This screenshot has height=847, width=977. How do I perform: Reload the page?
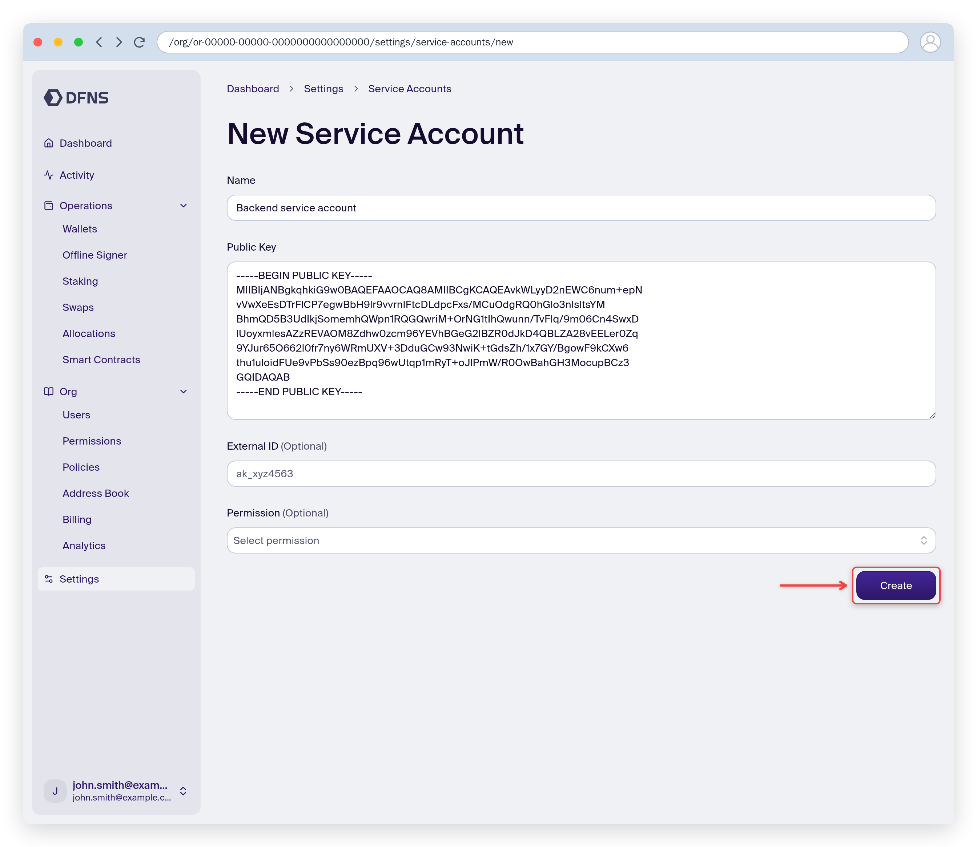tap(139, 42)
